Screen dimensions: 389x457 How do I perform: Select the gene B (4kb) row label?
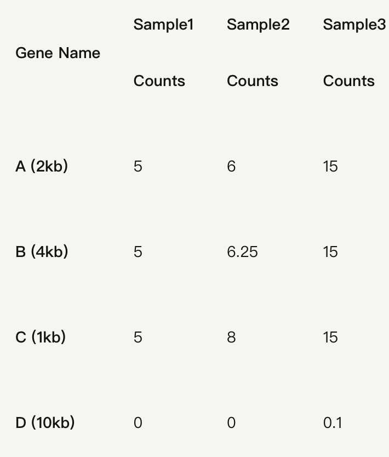click(42, 252)
